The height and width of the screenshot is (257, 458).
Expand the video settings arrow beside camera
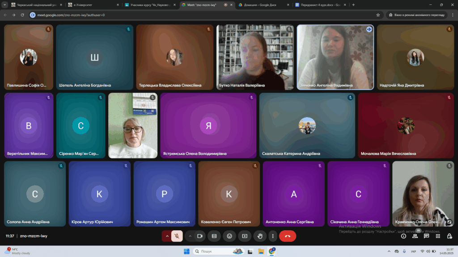click(x=190, y=236)
